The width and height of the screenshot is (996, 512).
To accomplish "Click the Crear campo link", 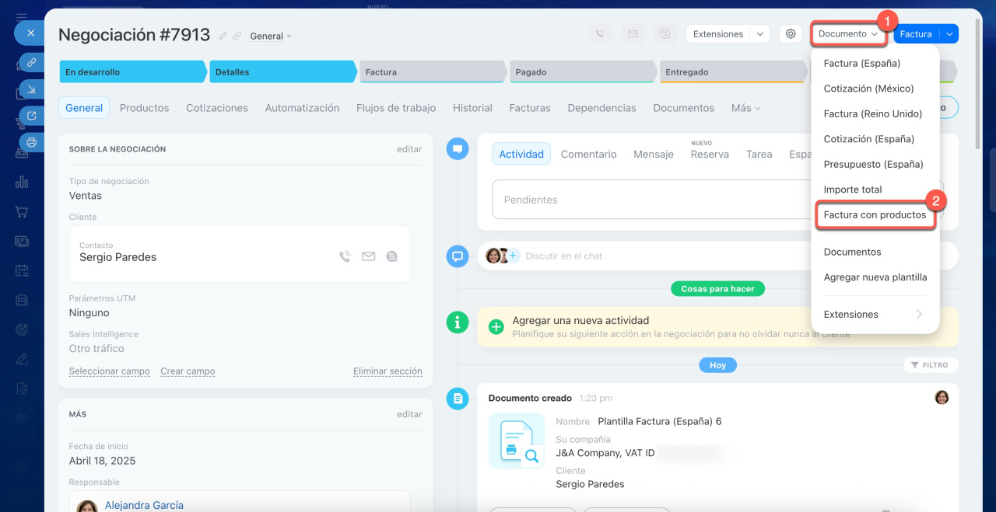I will pos(188,371).
